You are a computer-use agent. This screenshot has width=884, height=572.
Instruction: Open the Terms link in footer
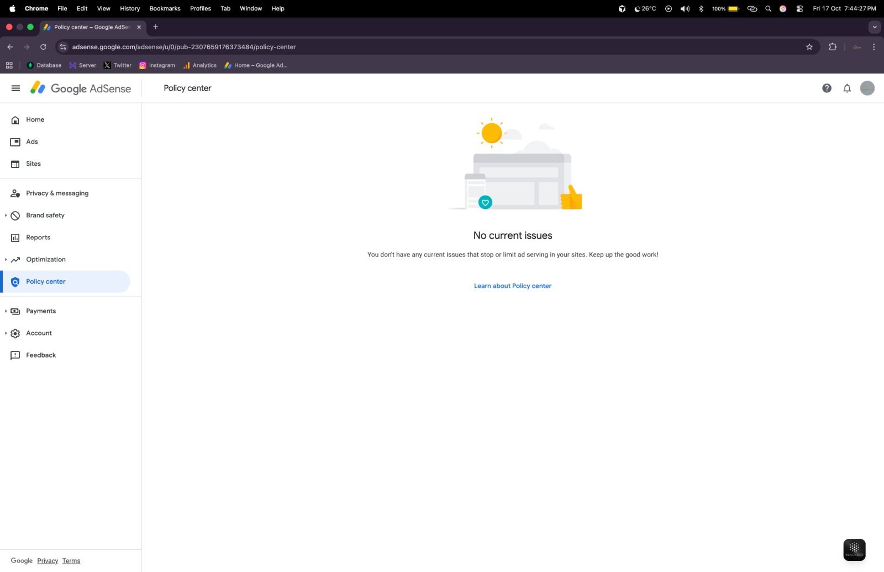pyautogui.click(x=71, y=561)
